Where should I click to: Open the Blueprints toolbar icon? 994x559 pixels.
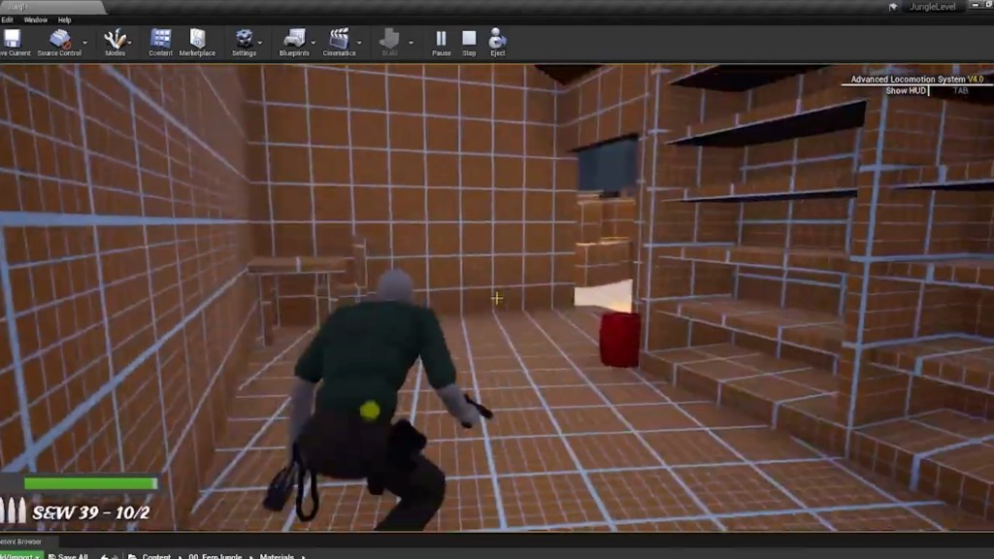tap(294, 40)
